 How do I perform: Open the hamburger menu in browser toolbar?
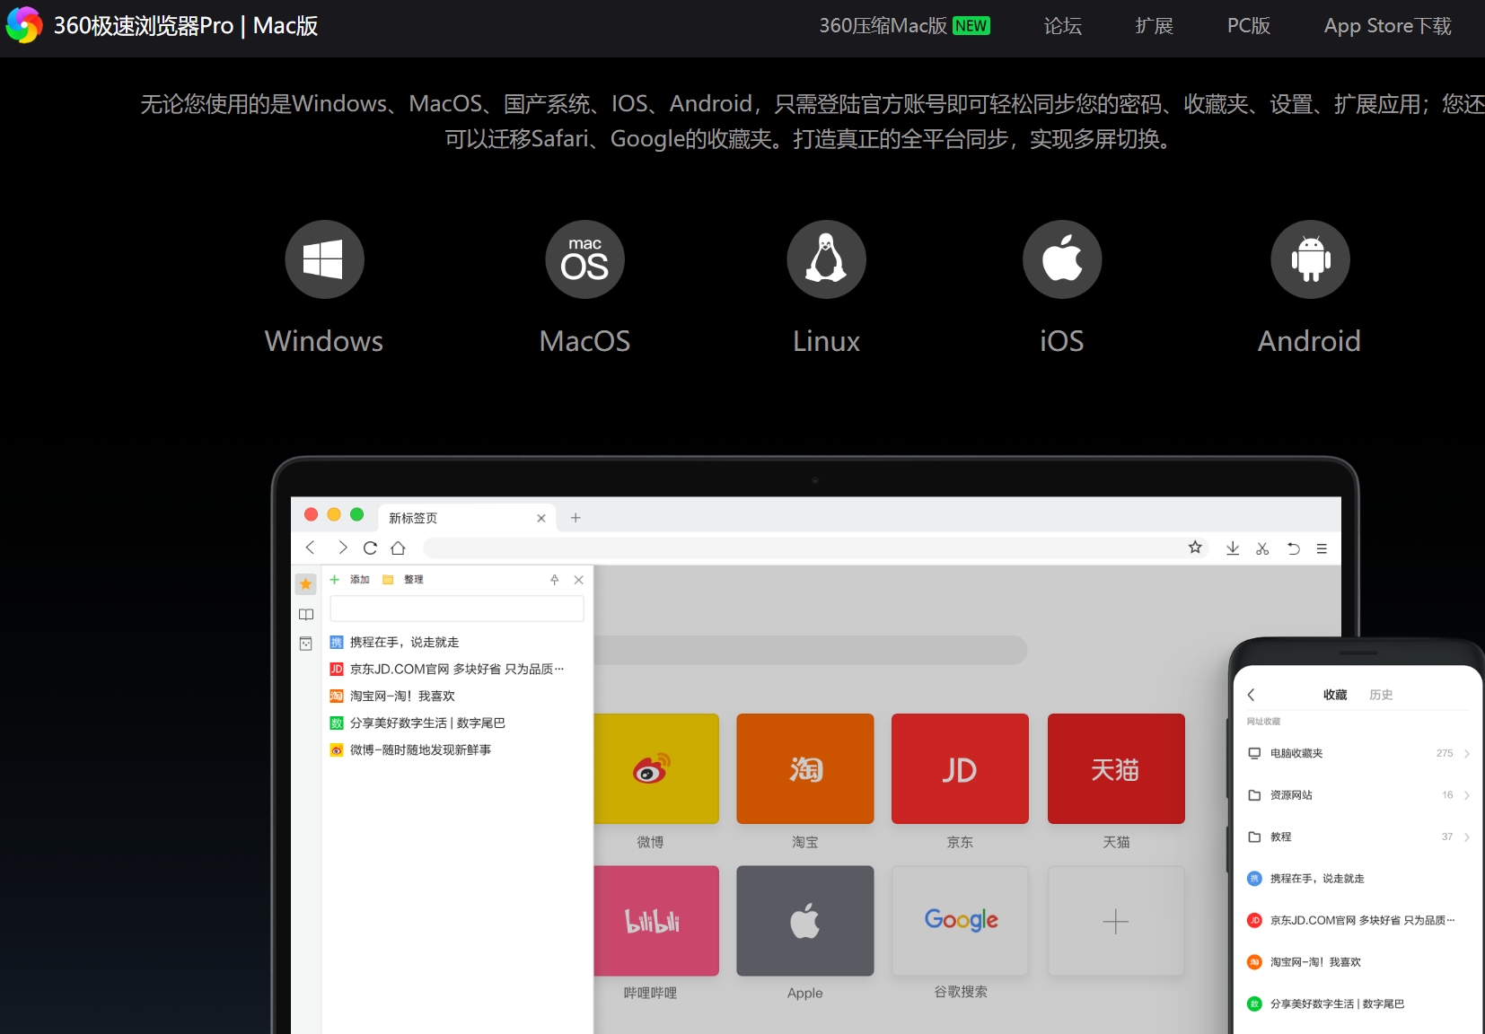(1322, 548)
